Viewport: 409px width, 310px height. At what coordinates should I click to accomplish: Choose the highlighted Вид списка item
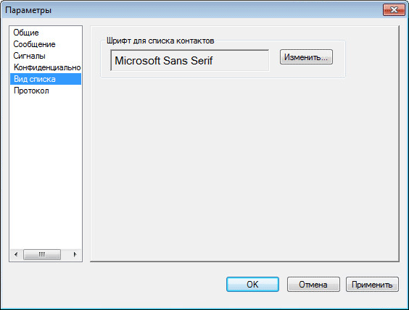click(x=46, y=79)
